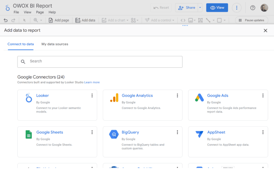This screenshot has height=170, width=274.
Task: Click the BigQuery connector title
Action: (x=130, y=132)
